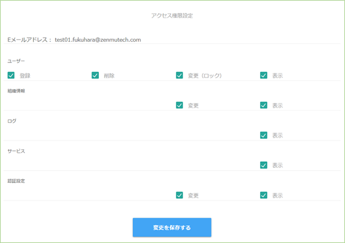Uncheck the 削除 checkbox under ユーザー

tap(95, 75)
